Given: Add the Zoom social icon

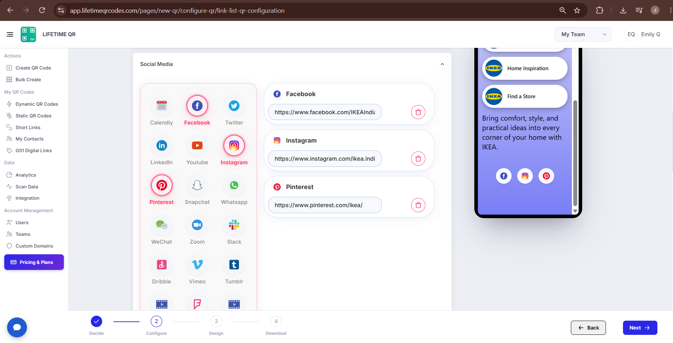Looking at the screenshot, I should (197, 225).
